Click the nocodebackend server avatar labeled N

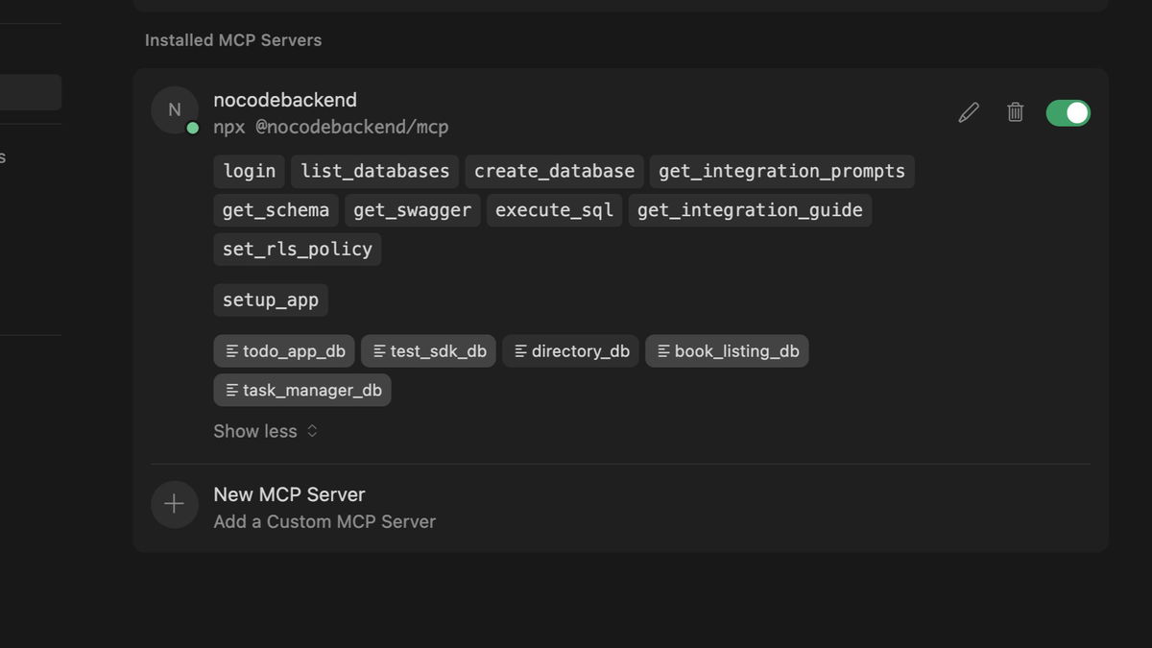175,108
